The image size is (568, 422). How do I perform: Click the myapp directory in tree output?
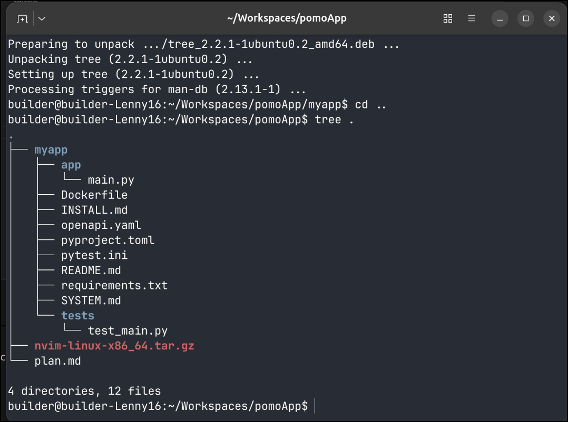click(x=51, y=150)
